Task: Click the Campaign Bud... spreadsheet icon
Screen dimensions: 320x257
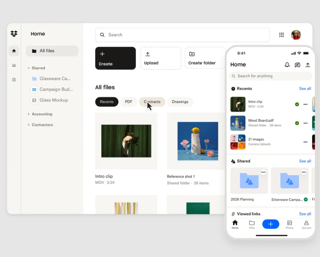Action: tap(34, 90)
